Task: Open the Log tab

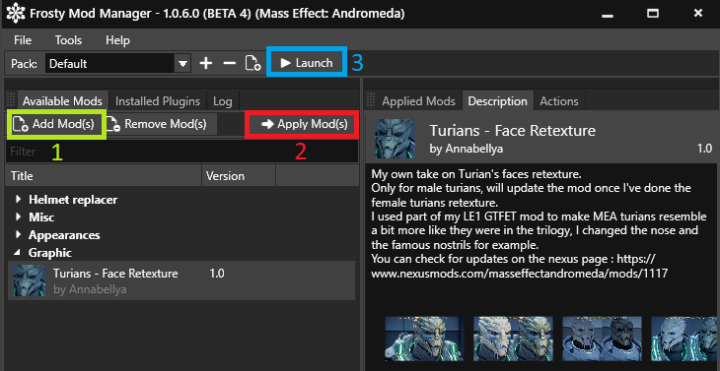Action: pos(223,101)
